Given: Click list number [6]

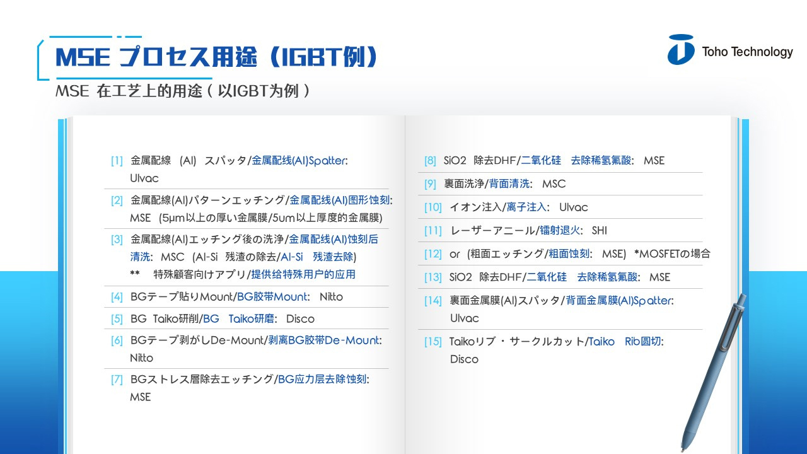Looking at the screenshot, I should 117,340.
